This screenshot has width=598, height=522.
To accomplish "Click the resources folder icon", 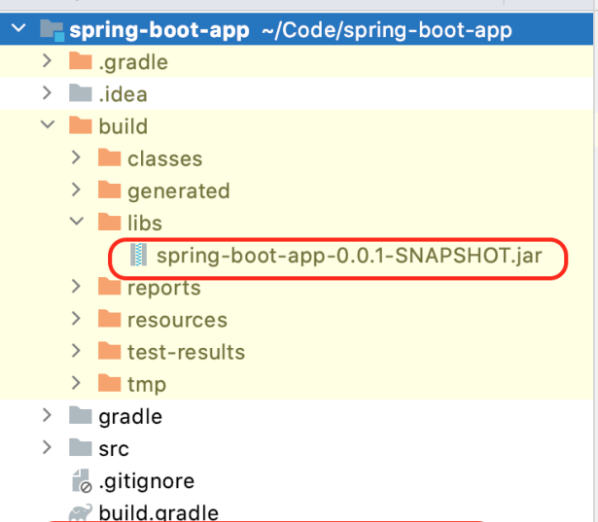I will tap(110, 319).
